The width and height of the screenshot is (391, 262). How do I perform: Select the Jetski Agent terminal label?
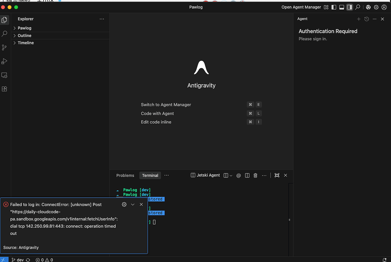[205, 175]
